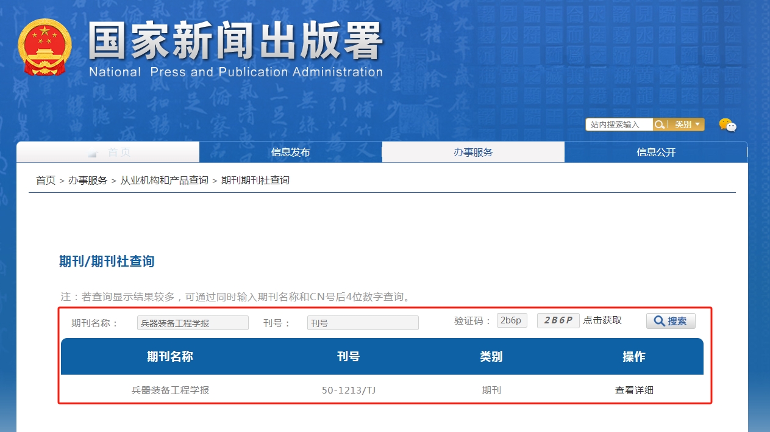Click the 刊号 input field
Screen dimensions: 770x432
click(363, 323)
